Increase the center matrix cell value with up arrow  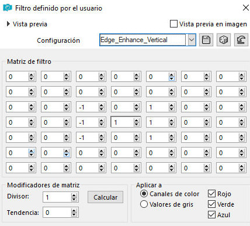(137, 121)
